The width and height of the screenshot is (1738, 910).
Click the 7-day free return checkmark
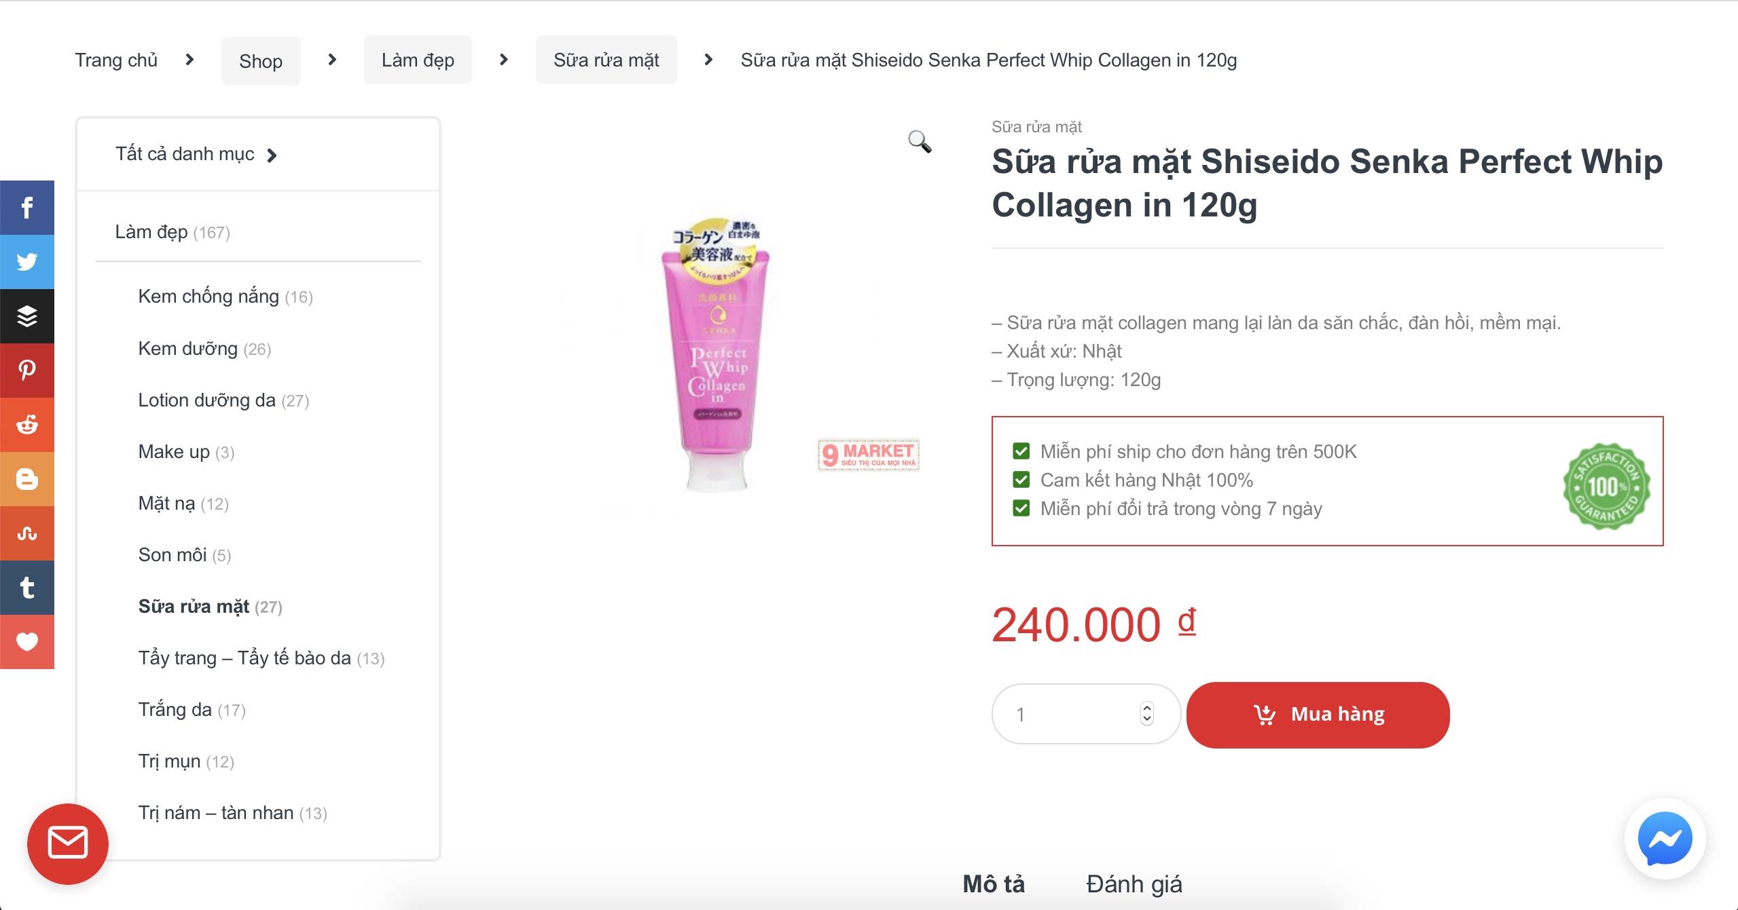1021,508
